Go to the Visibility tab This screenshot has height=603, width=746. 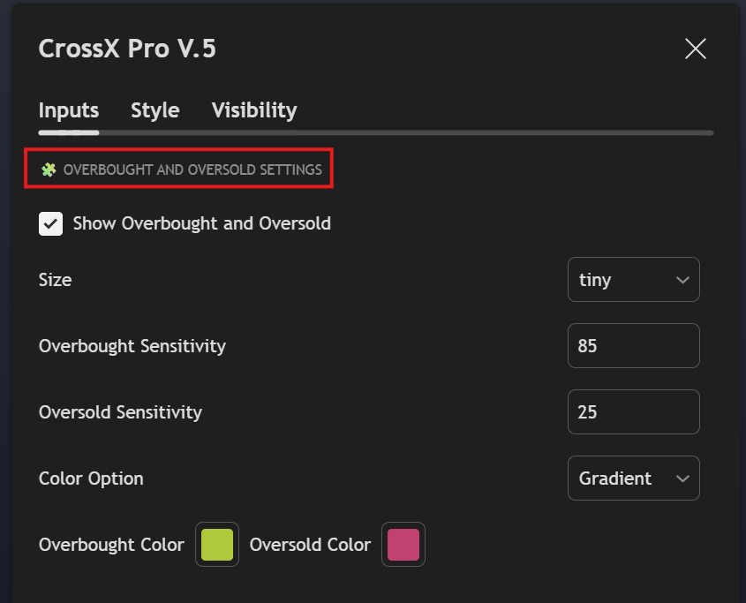(254, 110)
